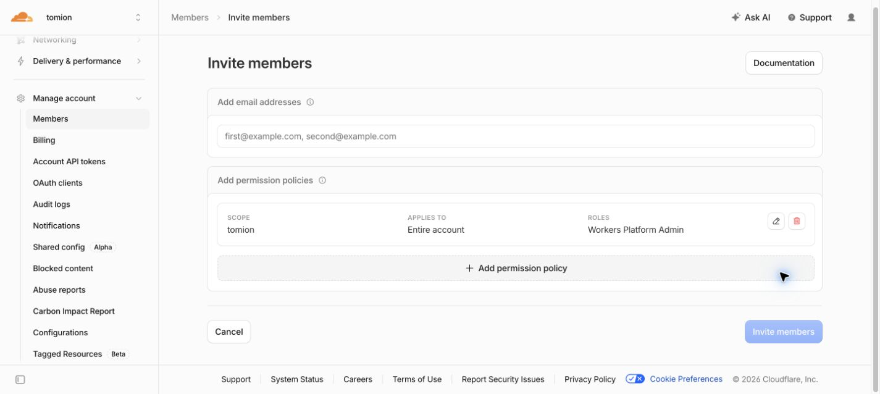Delete the Workers Platform Admin policy
880x394 pixels.
797,221
